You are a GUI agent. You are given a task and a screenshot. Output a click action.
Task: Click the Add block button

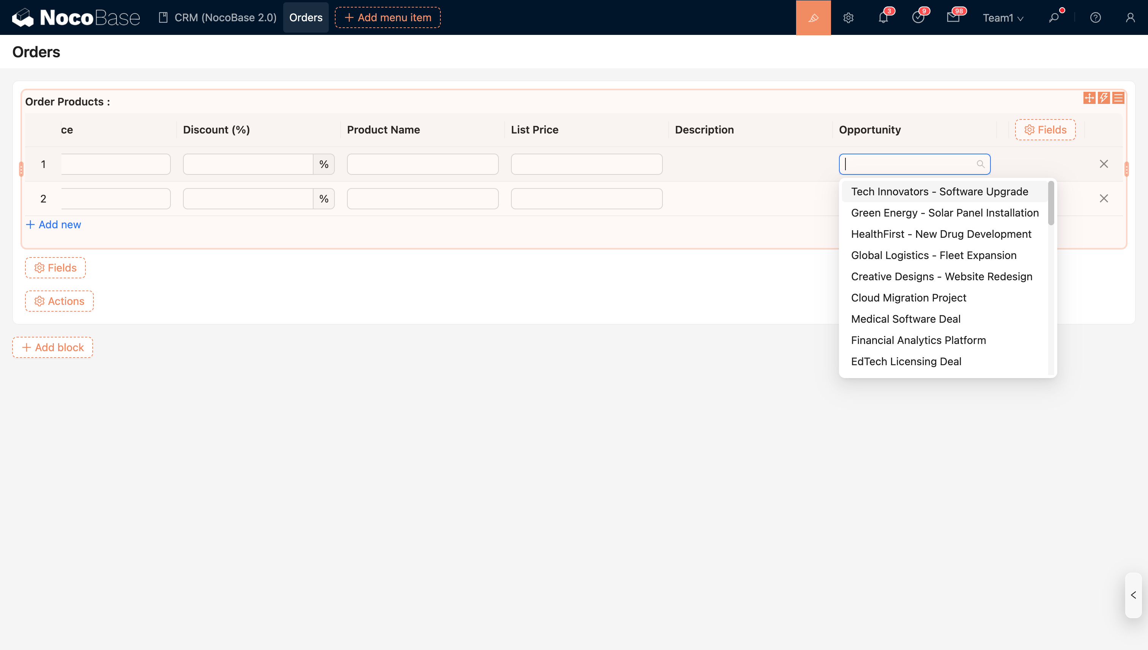click(53, 347)
